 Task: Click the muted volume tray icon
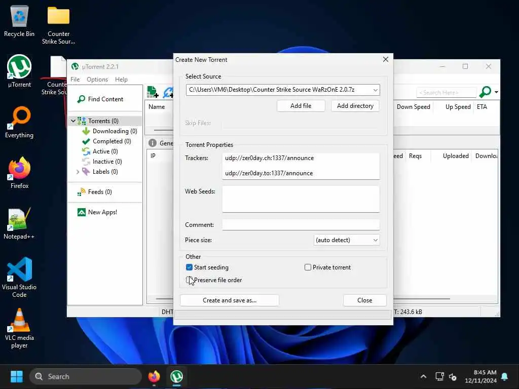[453, 376]
